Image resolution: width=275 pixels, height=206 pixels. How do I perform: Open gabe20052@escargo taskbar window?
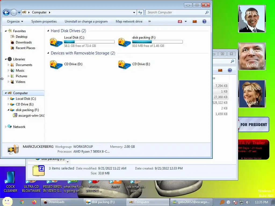click(191, 202)
